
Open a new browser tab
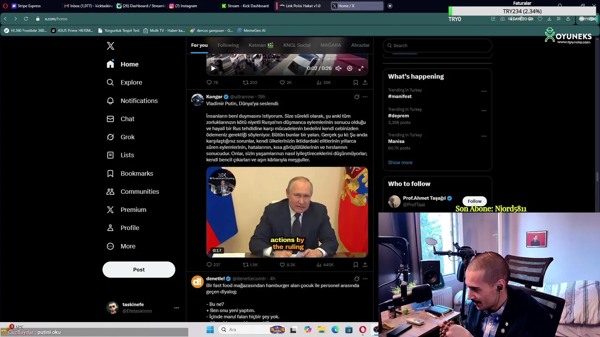pyautogui.click(x=390, y=6)
